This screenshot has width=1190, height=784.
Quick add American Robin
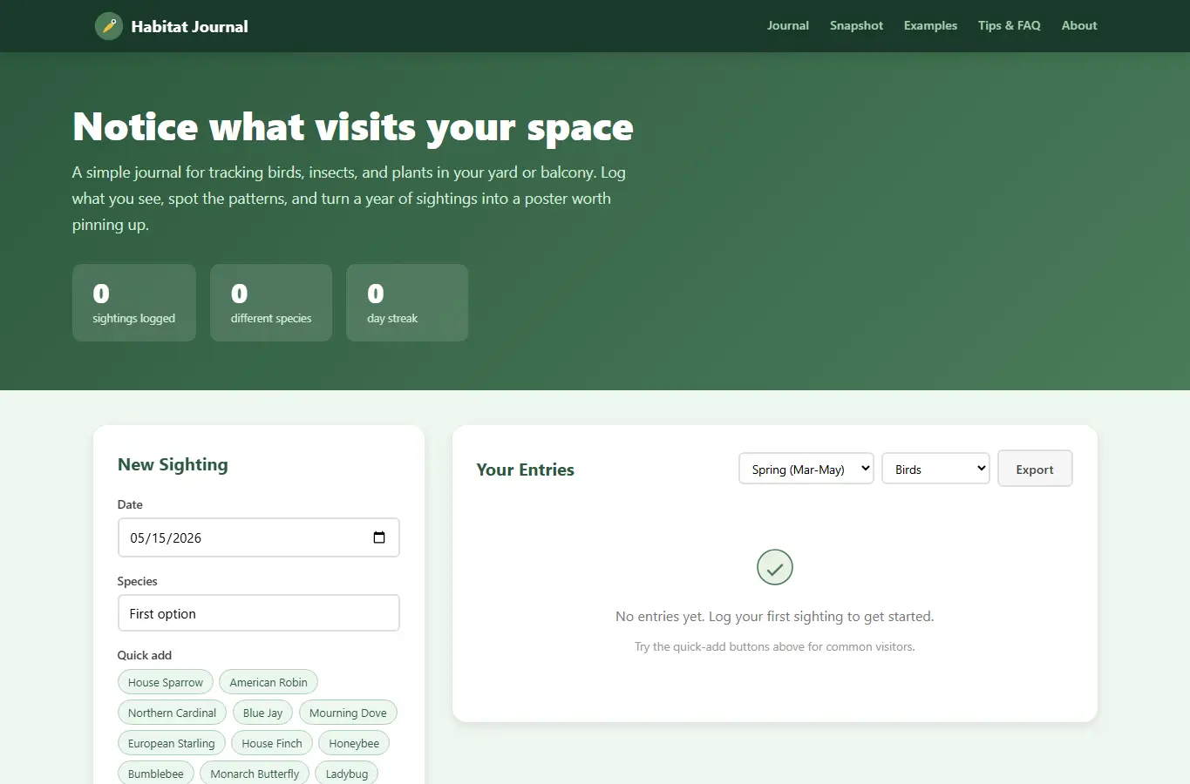(x=269, y=682)
